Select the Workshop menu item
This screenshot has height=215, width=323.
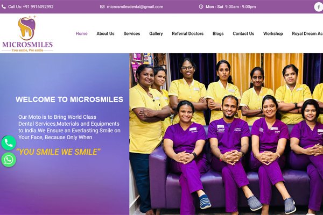click(273, 33)
